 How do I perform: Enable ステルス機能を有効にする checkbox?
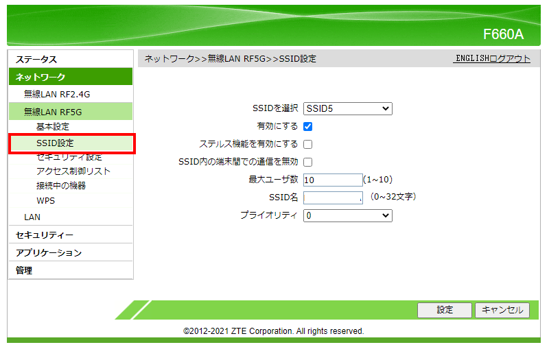coord(307,144)
